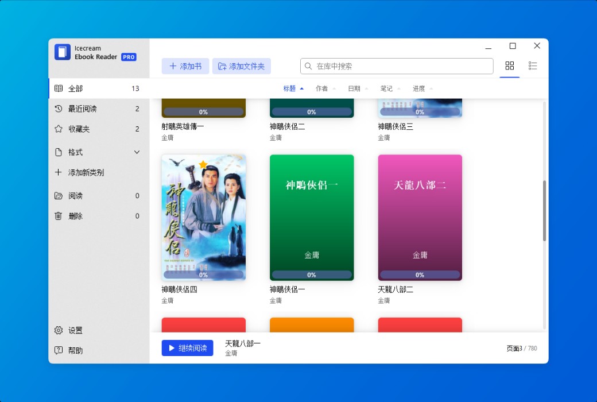
Task: Click the document icon beside 格式
Action: [x=58, y=152]
